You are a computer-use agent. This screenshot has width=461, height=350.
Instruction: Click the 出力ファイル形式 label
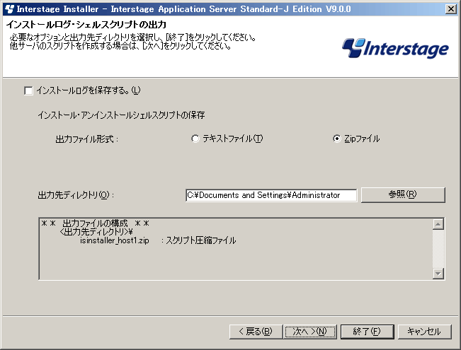click(86, 139)
